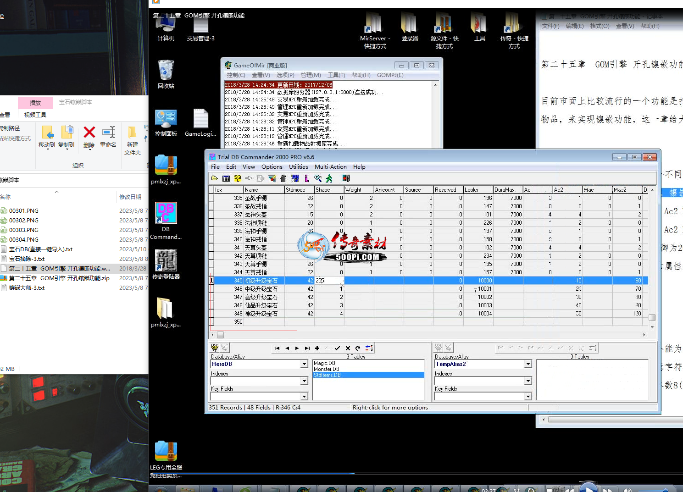The width and height of the screenshot is (683, 492).
Task: Click 复制到 in Explorer ribbon
Action: click(66, 137)
